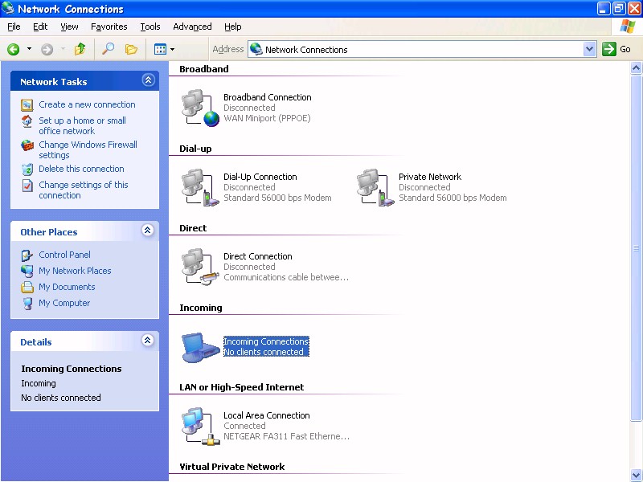Click the Create a new connection icon
643x482 pixels.
click(27, 105)
